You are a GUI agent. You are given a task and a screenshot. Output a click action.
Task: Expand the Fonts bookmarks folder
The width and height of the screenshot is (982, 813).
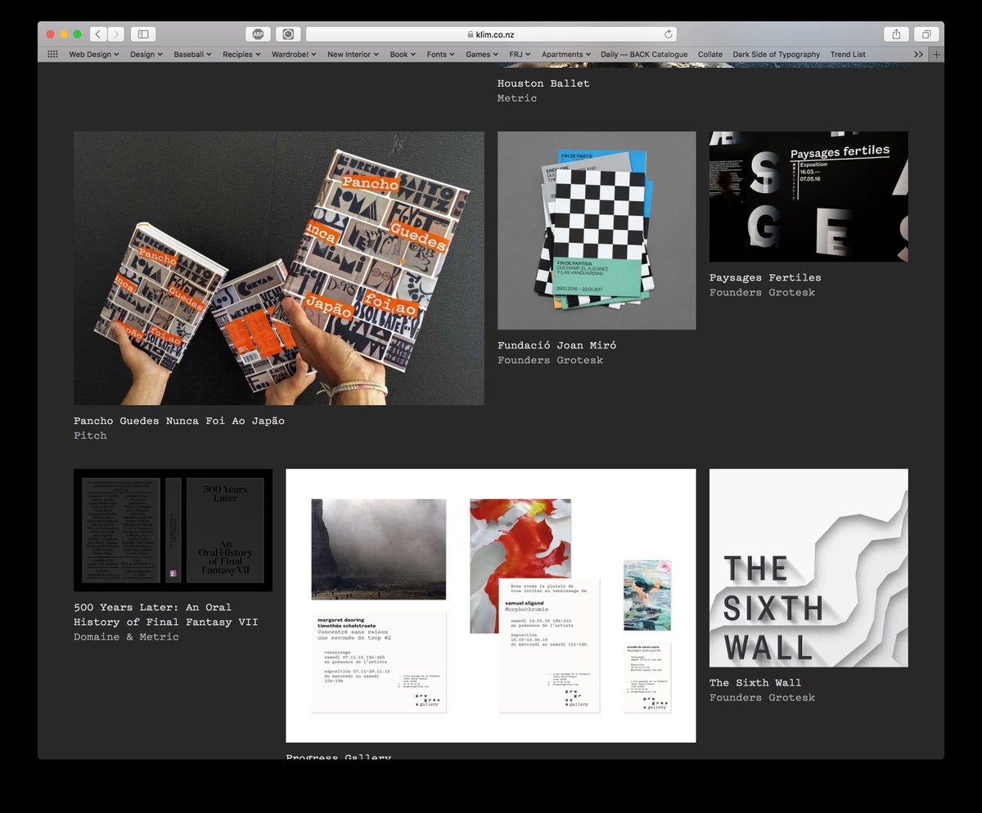(441, 55)
